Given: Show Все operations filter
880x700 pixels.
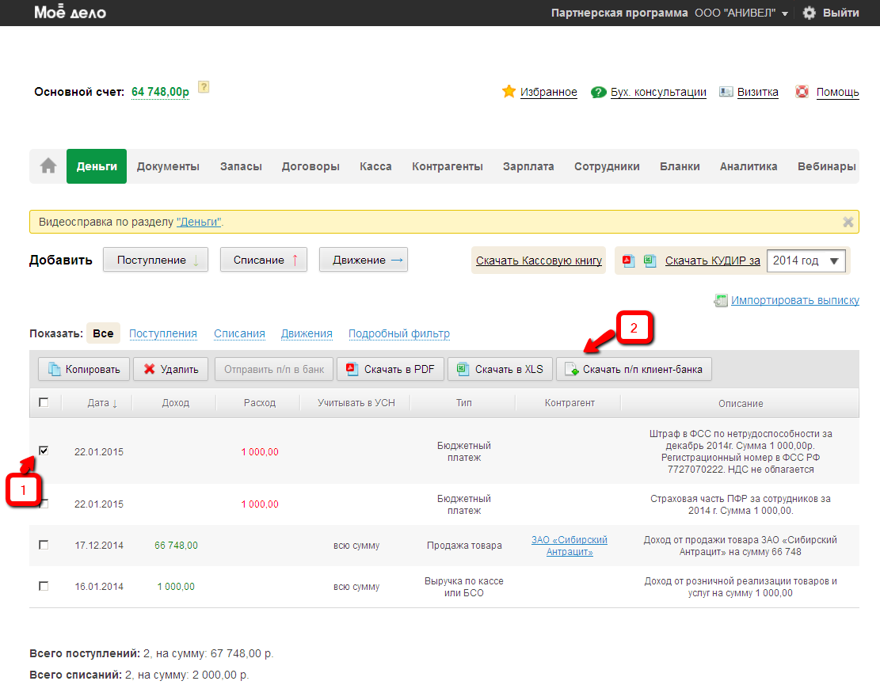Looking at the screenshot, I should (x=103, y=333).
